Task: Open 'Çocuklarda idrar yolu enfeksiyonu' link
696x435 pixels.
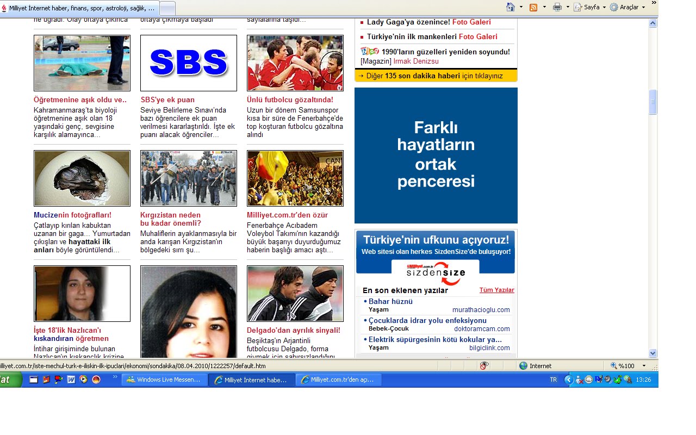Action: coord(427,321)
